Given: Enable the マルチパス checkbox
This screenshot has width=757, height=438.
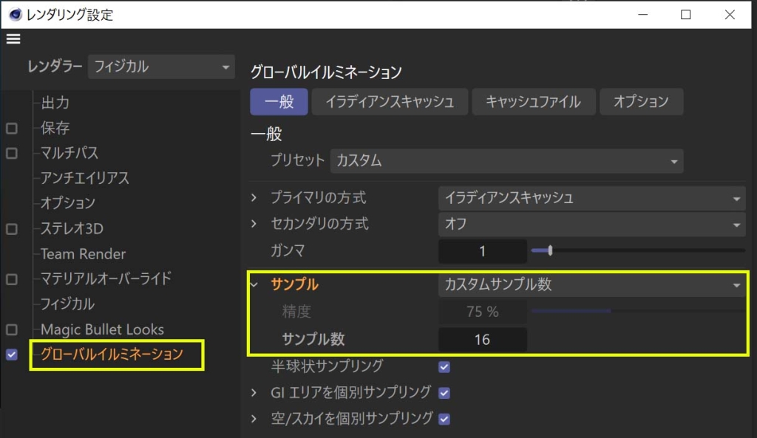Looking at the screenshot, I should (12, 154).
